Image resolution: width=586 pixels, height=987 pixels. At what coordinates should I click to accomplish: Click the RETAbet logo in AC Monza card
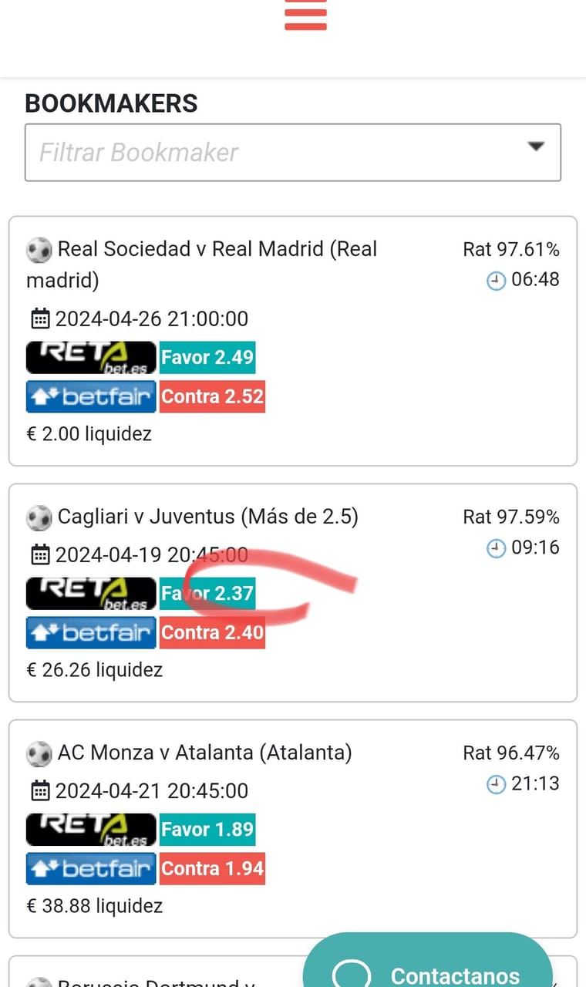tap(91, 830)
